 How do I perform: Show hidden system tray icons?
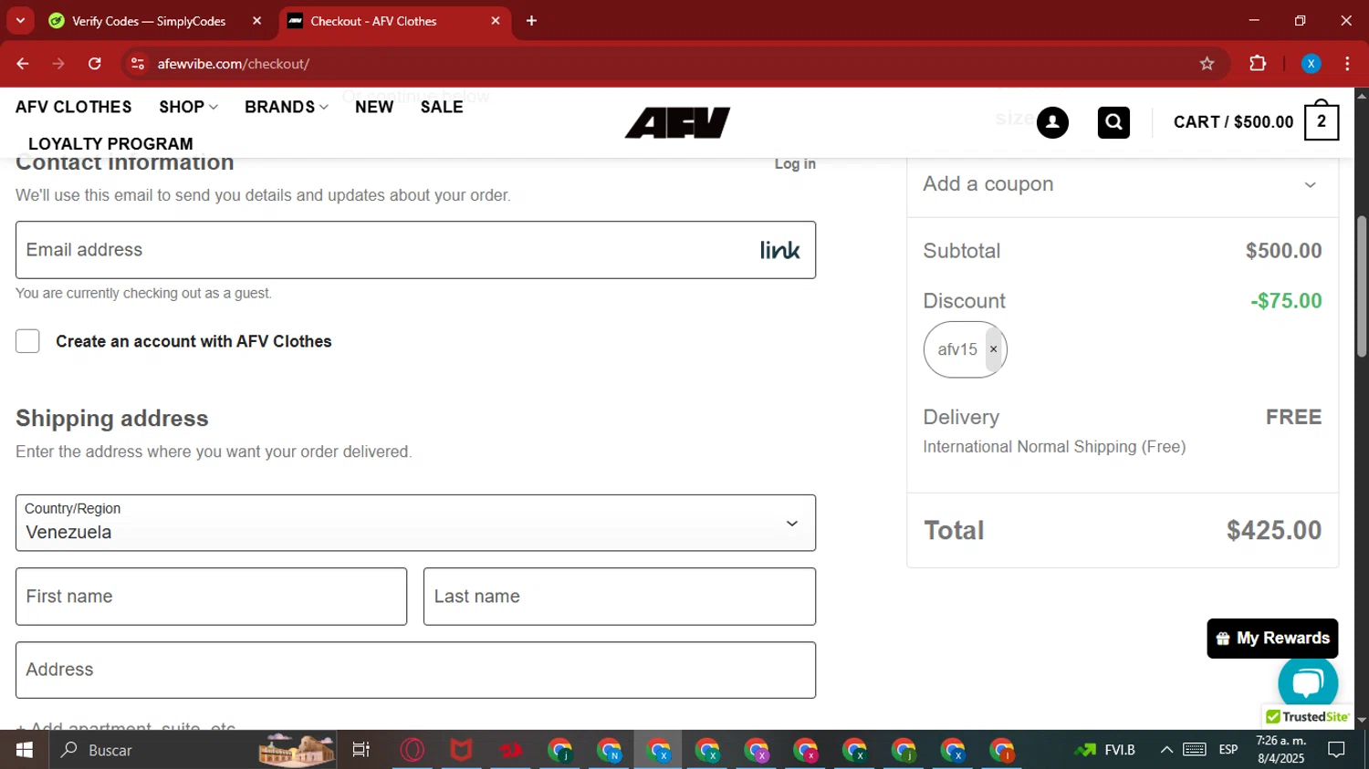point(1166,750)
